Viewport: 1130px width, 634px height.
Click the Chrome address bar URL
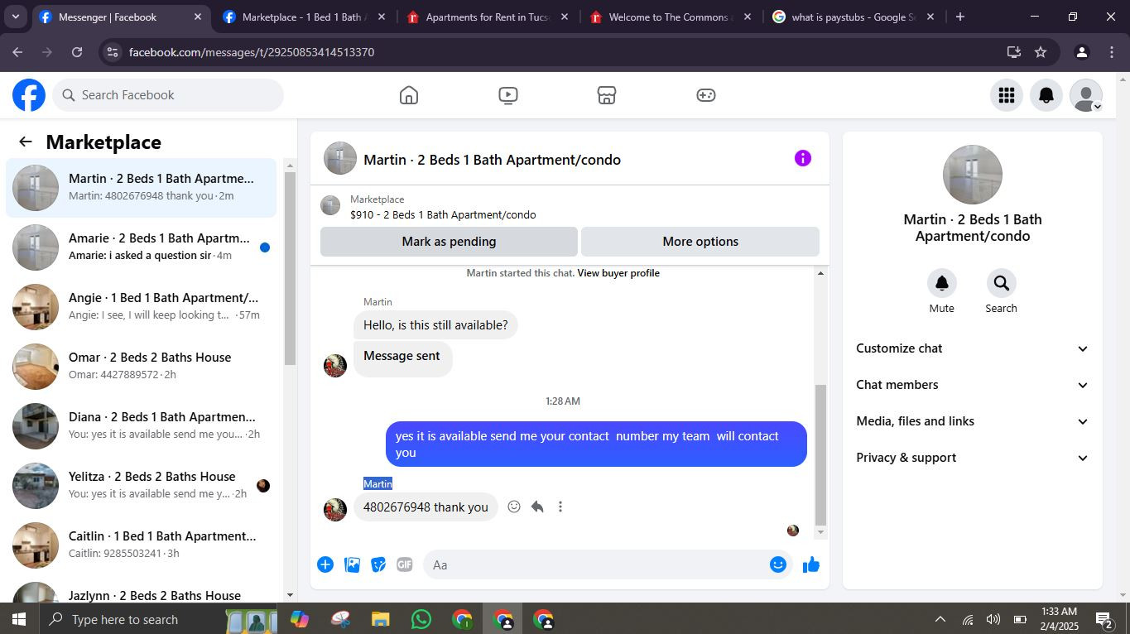point(252,52)
